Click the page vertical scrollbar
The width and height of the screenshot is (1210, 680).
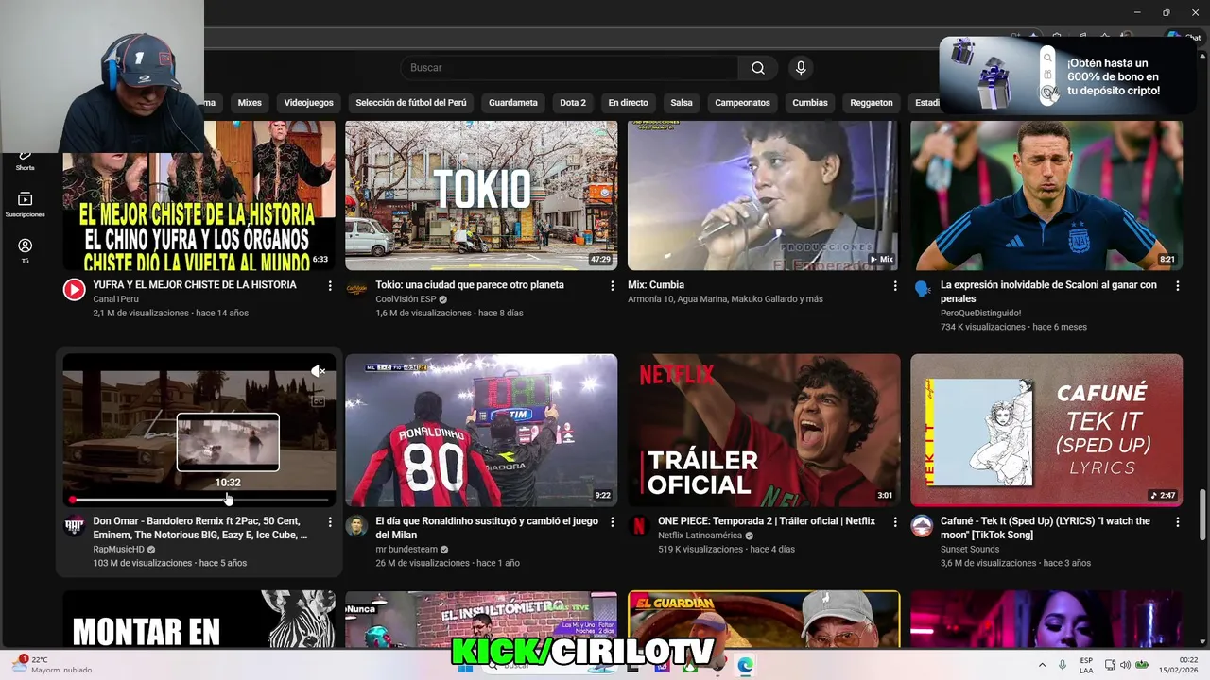click(x=1202, y=515)
